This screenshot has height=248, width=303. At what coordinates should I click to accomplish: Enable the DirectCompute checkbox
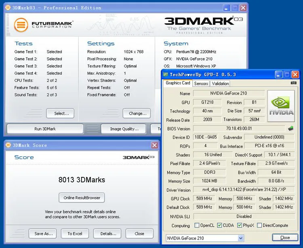[x=259, y=225]
